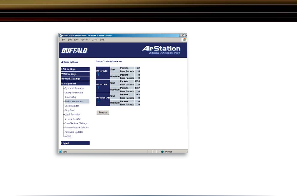Click the Packet Traffic Information heading
Screen dimensions: 297x196
coord(109,61)
